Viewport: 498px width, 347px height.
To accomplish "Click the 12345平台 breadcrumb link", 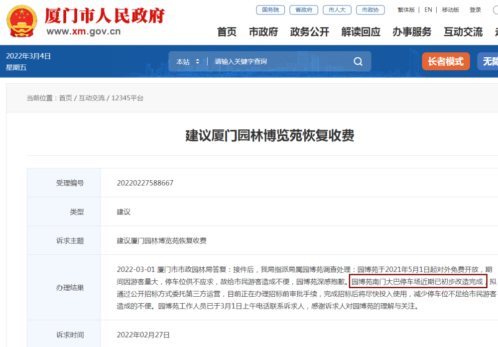I will point(127,98).
